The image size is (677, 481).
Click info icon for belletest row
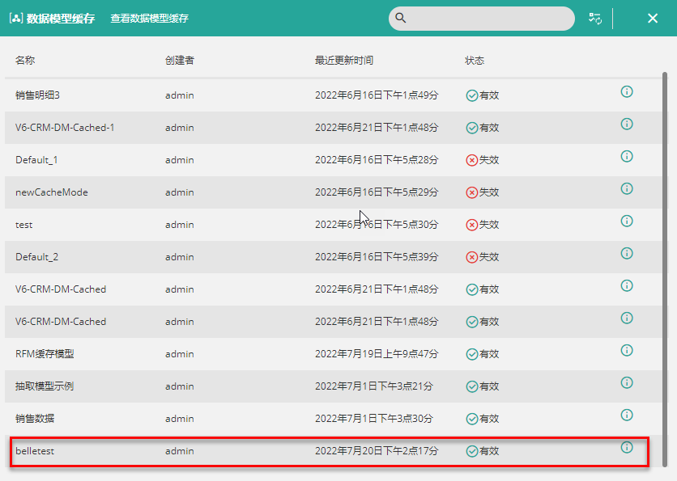(x=626, y=448)
